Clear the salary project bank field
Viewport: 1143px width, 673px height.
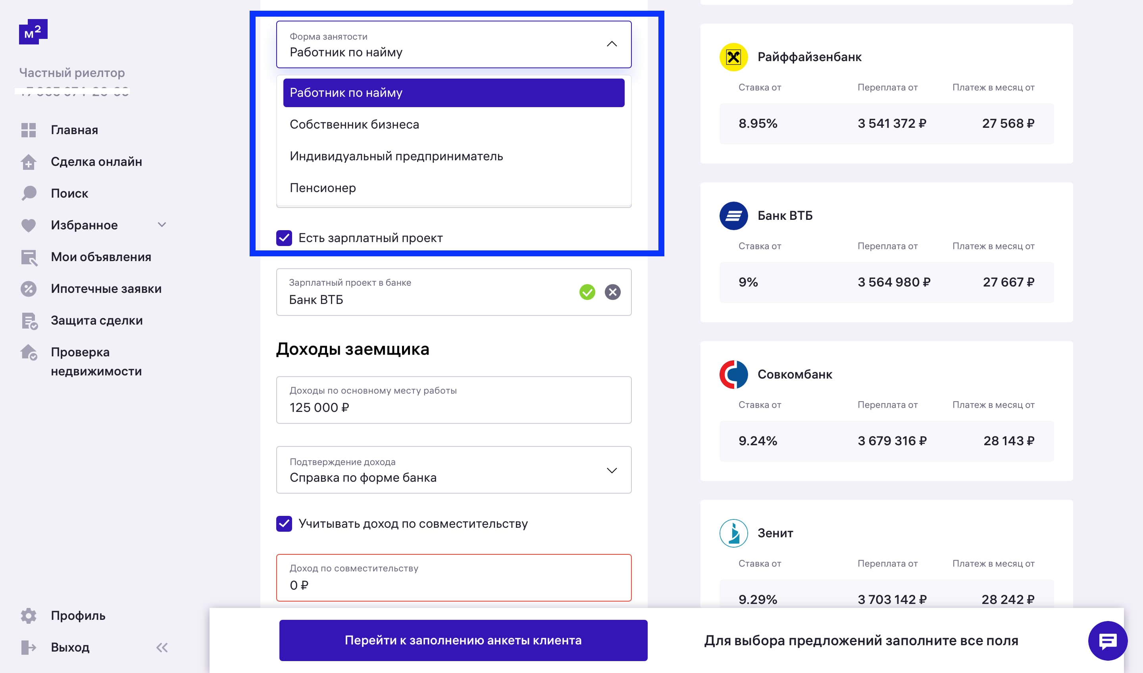[x=612, y=292]
